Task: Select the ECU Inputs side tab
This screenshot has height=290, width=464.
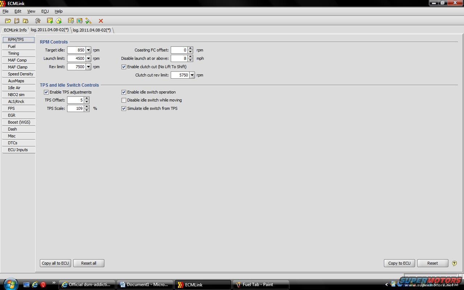Action: coord(19,150)
